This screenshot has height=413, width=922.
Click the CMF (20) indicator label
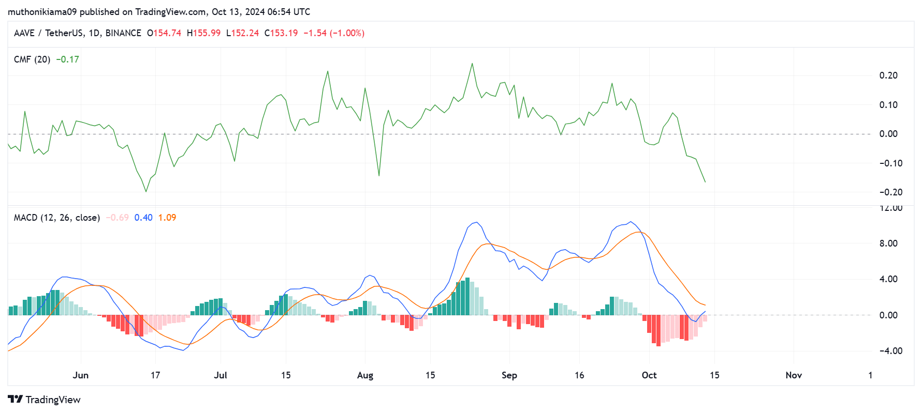(x=32, y=59)
